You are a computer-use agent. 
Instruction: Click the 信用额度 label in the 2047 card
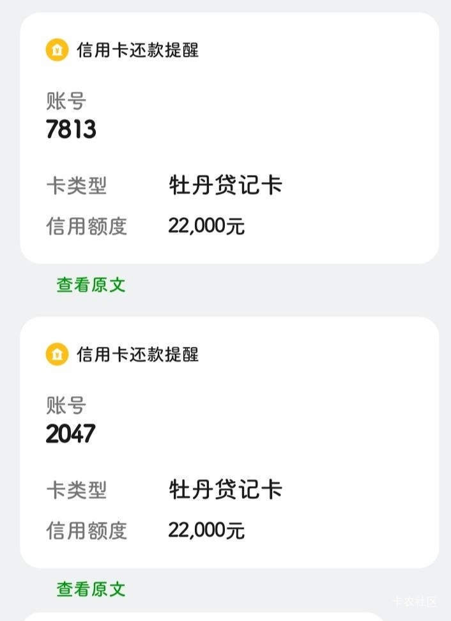pos(86,530)
